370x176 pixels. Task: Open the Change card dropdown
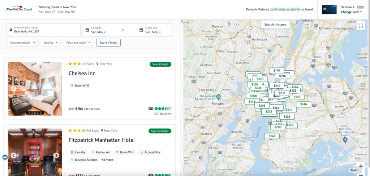point(351,12)
